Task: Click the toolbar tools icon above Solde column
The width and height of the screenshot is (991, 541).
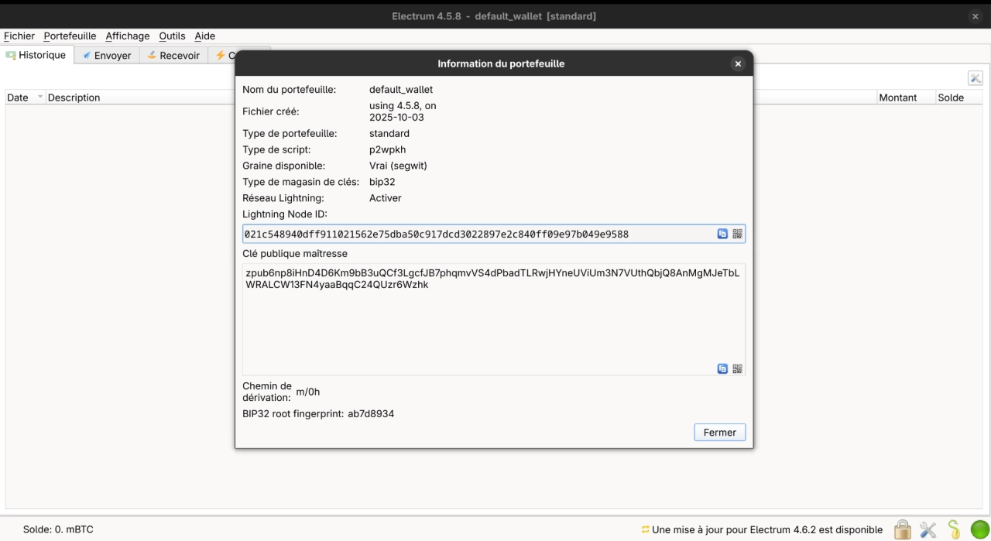Action: pyautogui.click(x=976, y=78)
